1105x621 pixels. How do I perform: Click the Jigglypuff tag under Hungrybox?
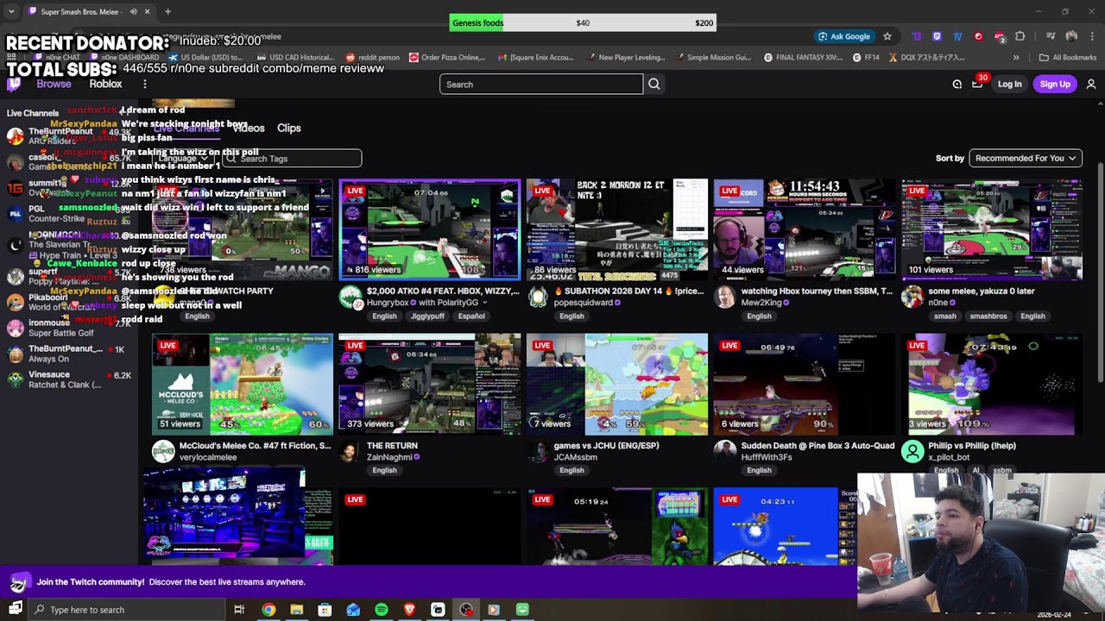[x=426, y=317]
